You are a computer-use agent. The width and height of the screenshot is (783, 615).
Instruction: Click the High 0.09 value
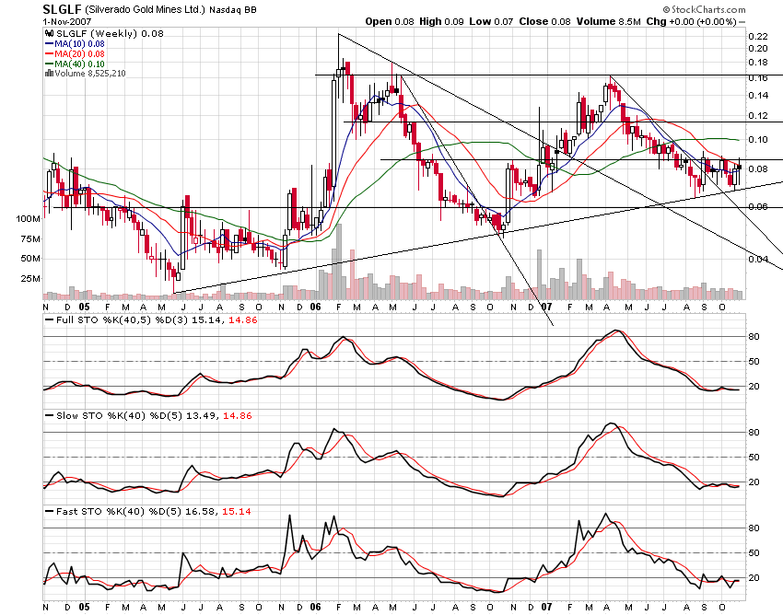(441, 21)
